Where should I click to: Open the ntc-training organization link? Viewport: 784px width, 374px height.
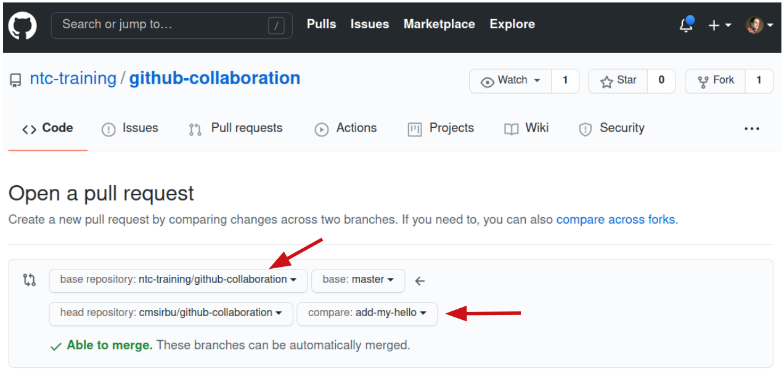point(73,79)
